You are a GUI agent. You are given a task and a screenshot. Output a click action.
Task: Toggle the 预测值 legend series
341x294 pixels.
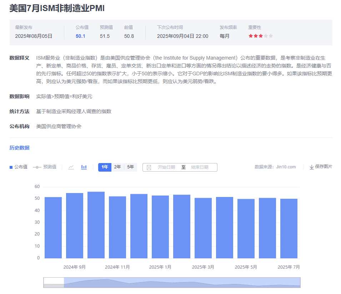(x=45, y=167)
